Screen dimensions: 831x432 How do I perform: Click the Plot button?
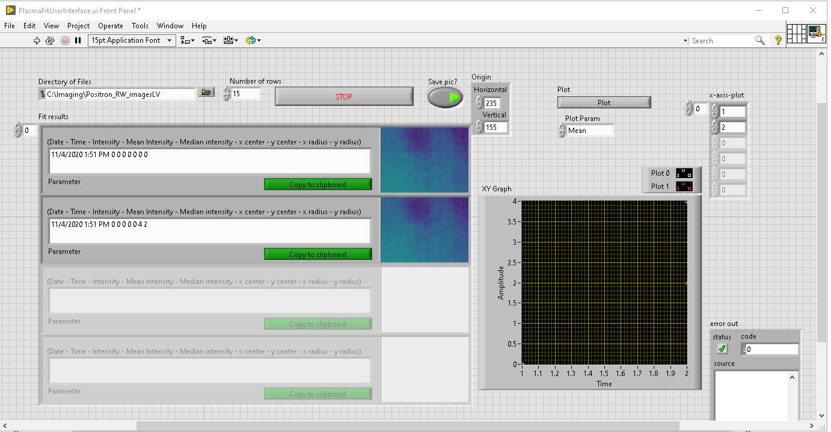click(604, 102)
